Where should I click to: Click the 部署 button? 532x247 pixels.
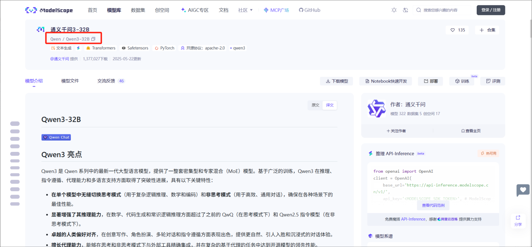(430, 81)
